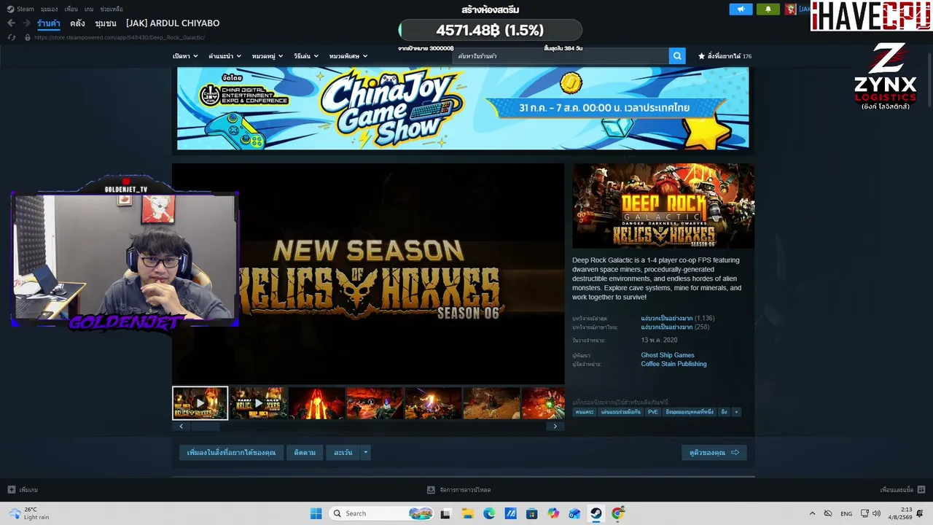Click the ละเว้น ignore button
This screenshot has width=933, height=525.
tap(343, 453)
